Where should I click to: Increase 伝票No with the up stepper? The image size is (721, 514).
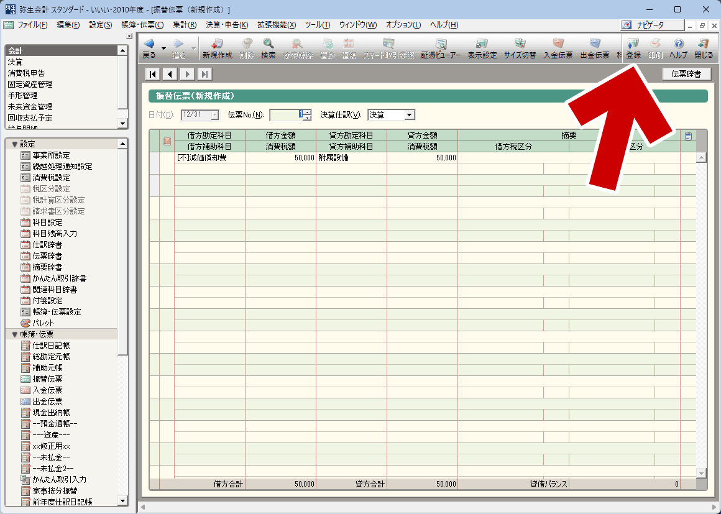306,112
